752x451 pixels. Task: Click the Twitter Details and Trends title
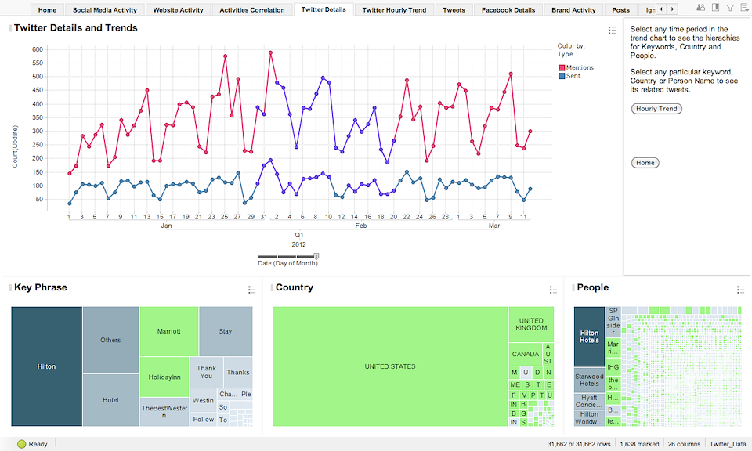pyautogui.click(x=76, y=28)
